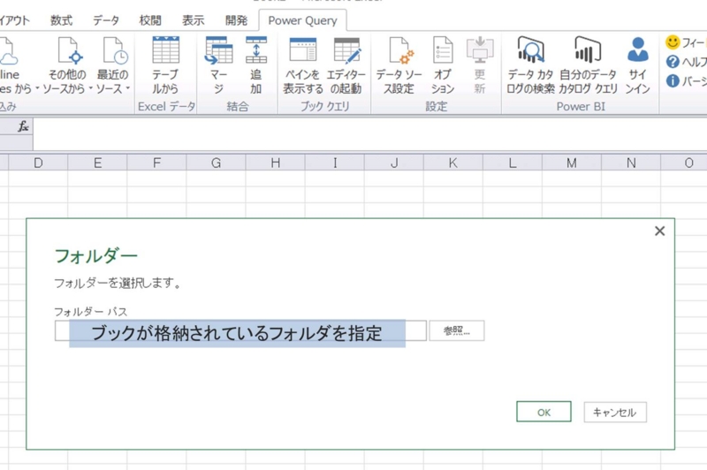Start the query editor (エディターの起動)

[x=346, y=50]
